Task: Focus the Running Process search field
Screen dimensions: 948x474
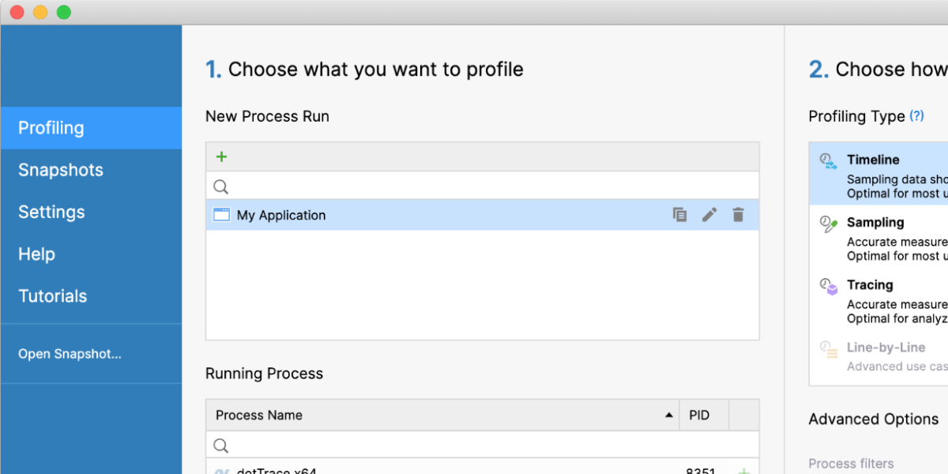Action: coord(490,445)
